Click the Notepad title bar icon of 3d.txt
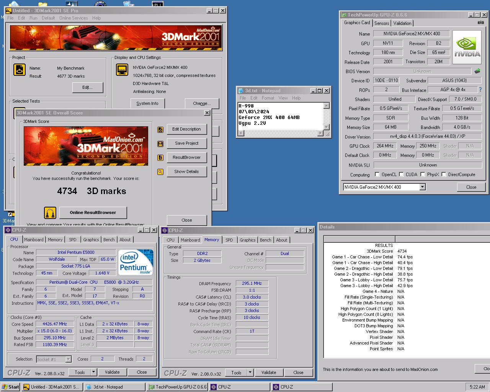Screen dimensions: 490x392 point(241,91)
